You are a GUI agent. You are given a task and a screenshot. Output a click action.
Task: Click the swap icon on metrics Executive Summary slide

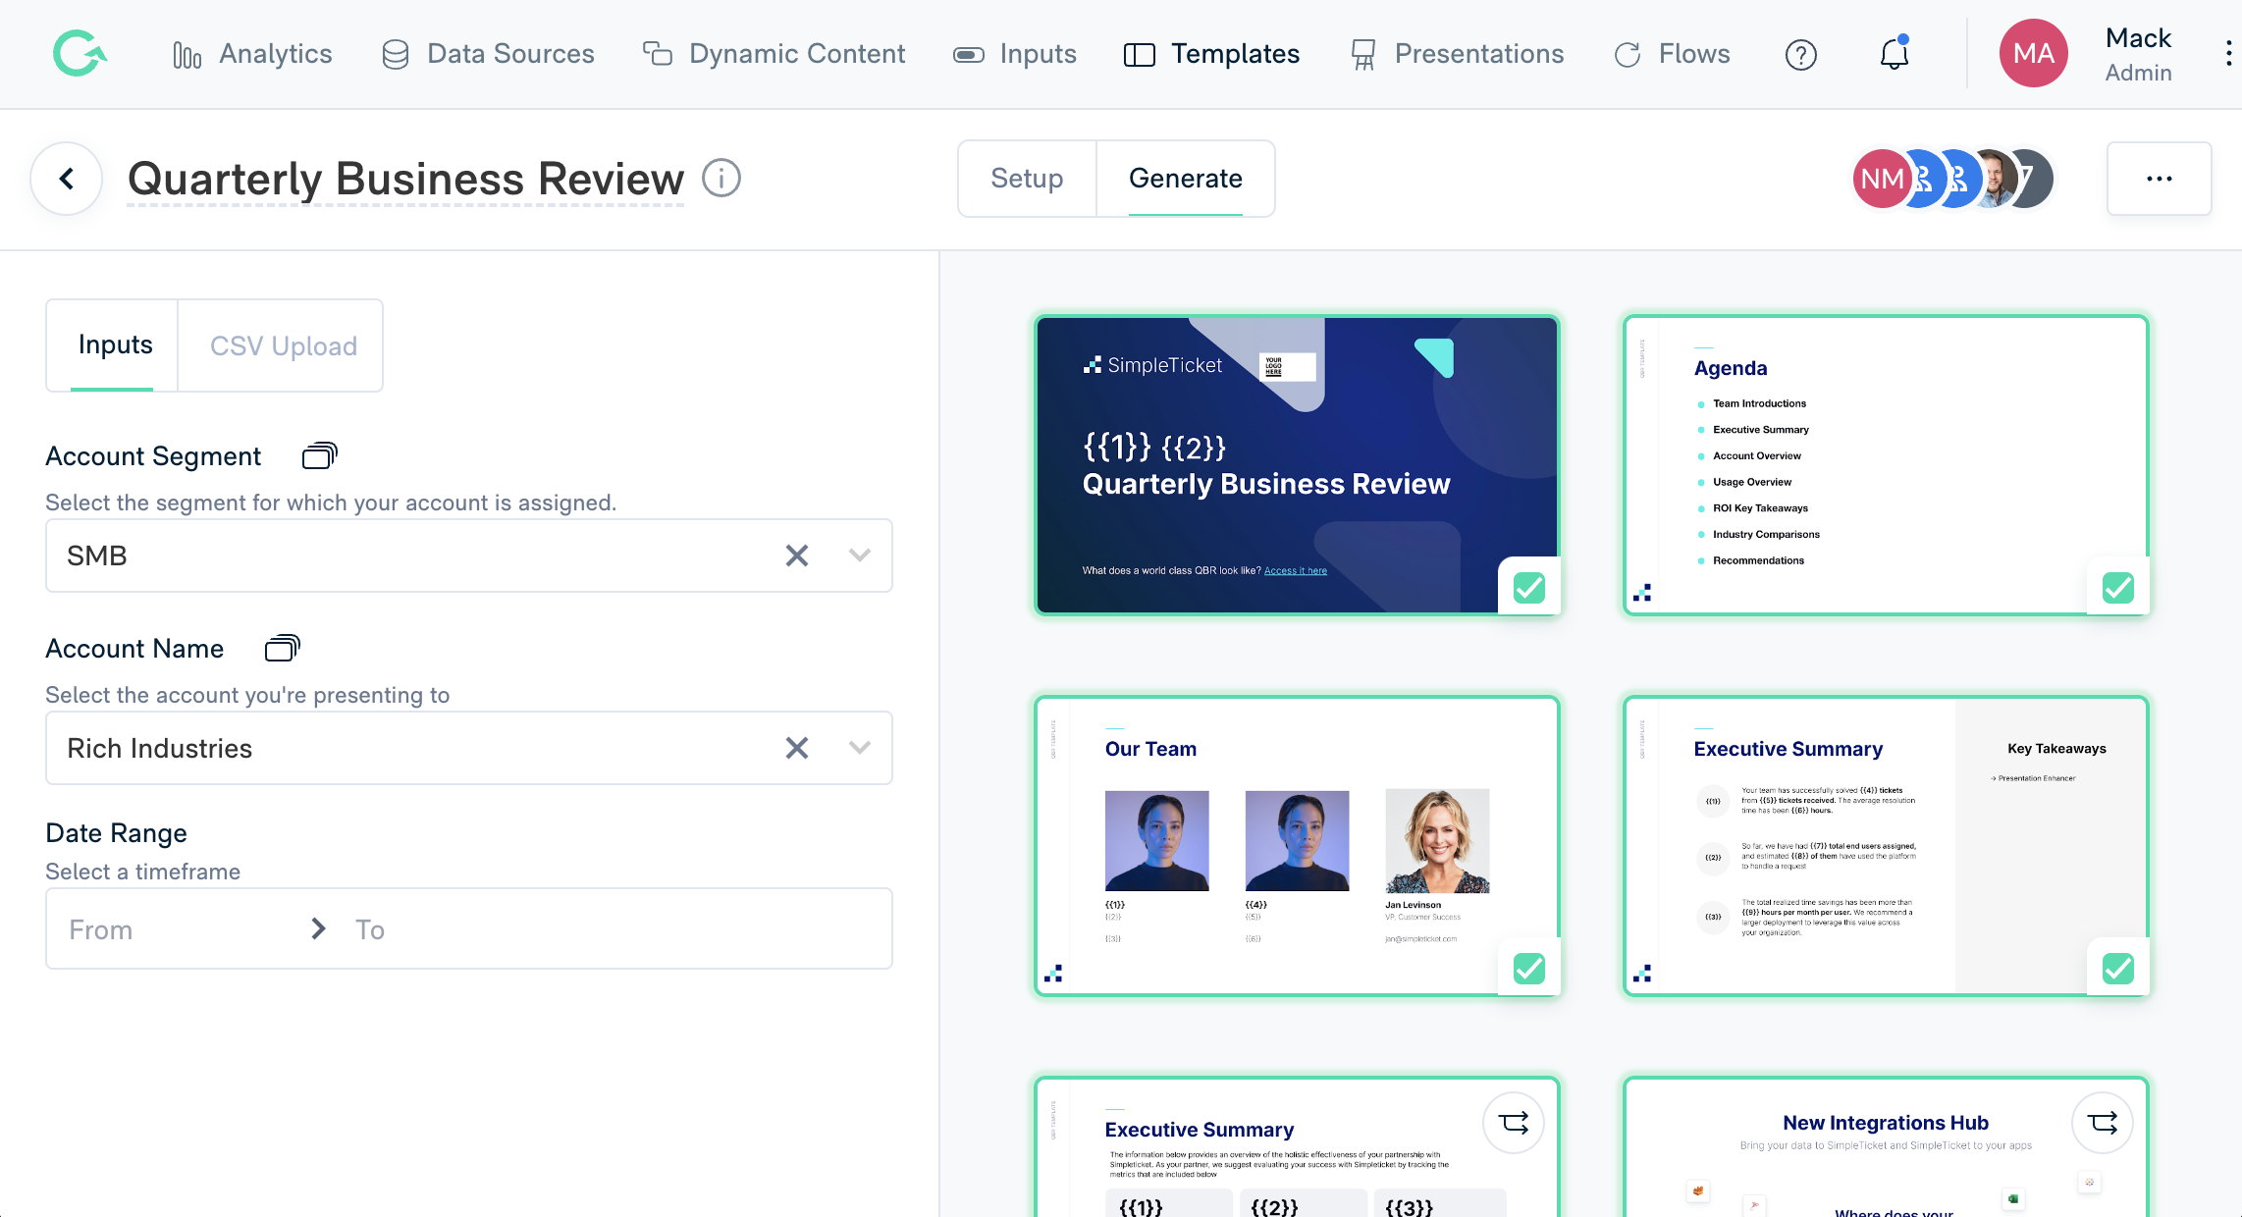pos(1514,1123)
